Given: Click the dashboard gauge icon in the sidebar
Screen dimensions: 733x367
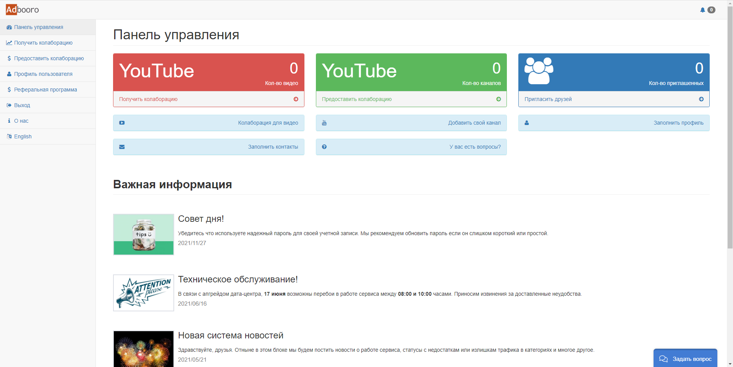Looking at the screenshot, I should click(x=9, y=27).
